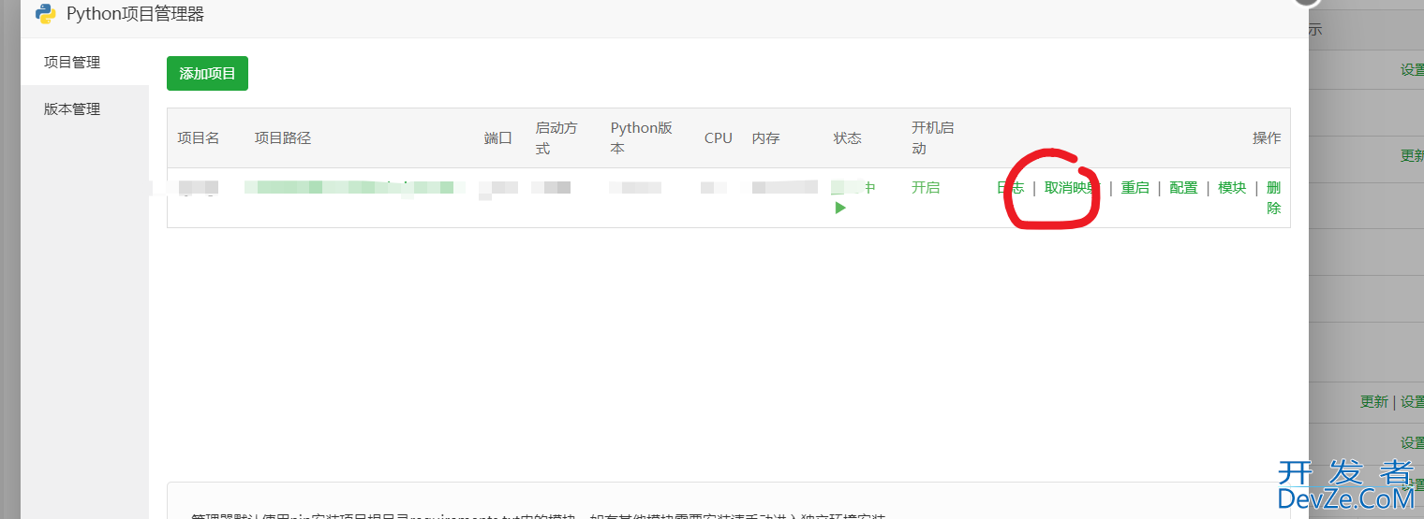Toggle the running status text in 状态 column

click(x=853, y=188)
